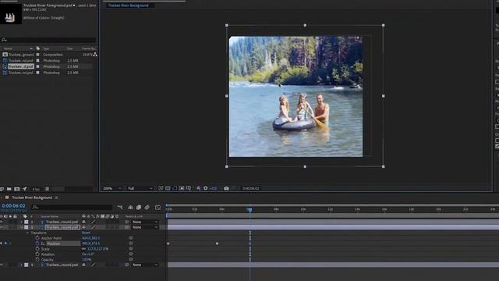The height and width of the screenshot is (281, 499).
Task: Add or remove Position keyframe at current time
Action: [5, 244]
